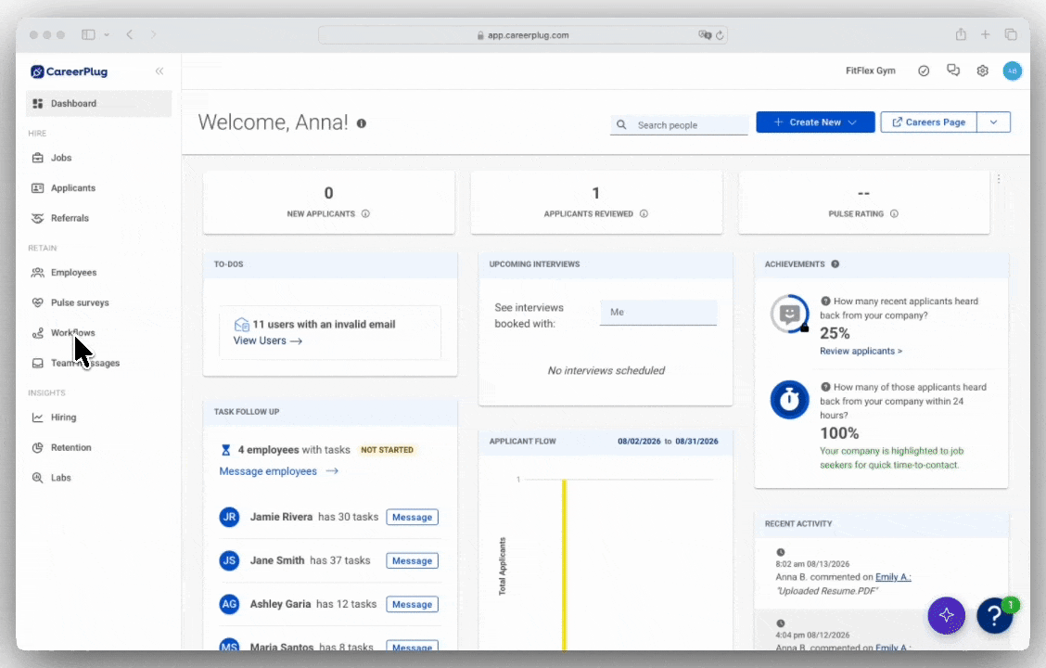Viewport: 1046px width, 668px height.
Task: Click the Search people field
Action: 679,125
